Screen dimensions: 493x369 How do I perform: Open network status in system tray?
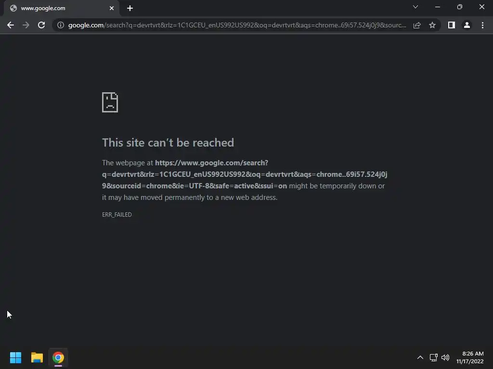tap(434, 357)
